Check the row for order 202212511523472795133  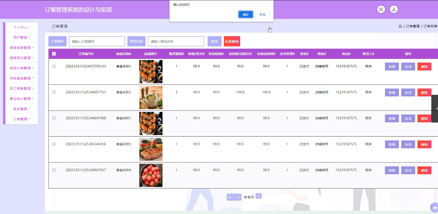coord(54,66)
